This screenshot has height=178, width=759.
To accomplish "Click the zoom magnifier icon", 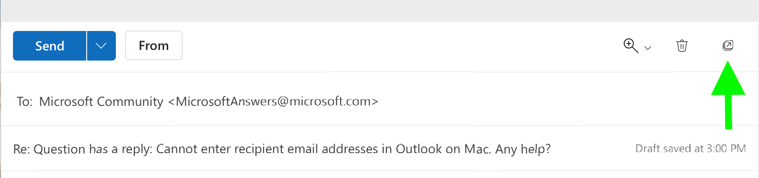I will (631, 46).
